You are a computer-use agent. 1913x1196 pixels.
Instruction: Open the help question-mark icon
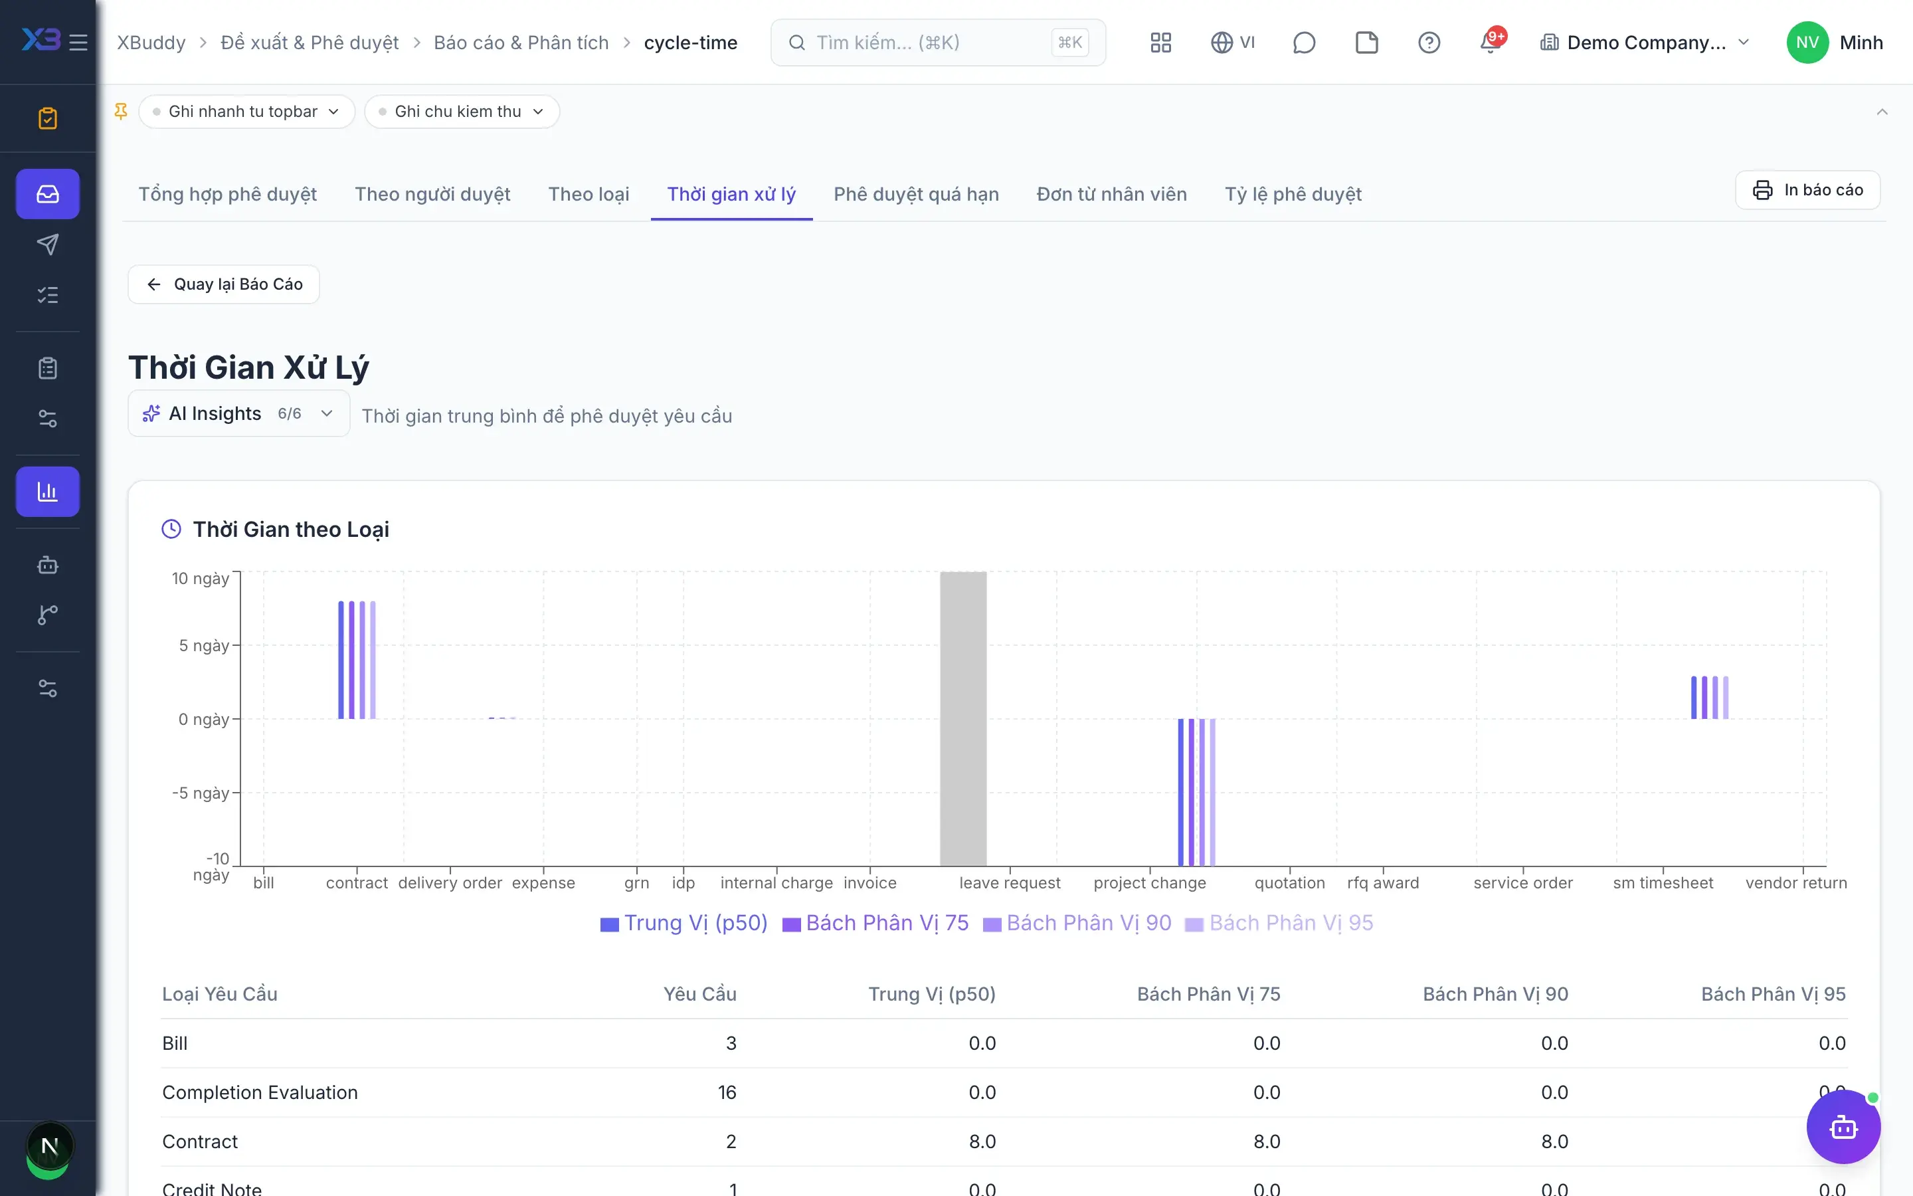1428,42
